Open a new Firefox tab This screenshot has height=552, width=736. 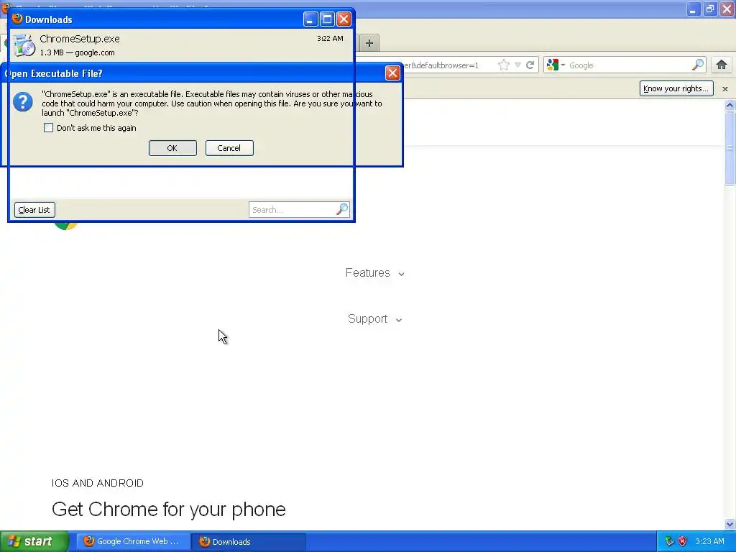coord(369,43)
